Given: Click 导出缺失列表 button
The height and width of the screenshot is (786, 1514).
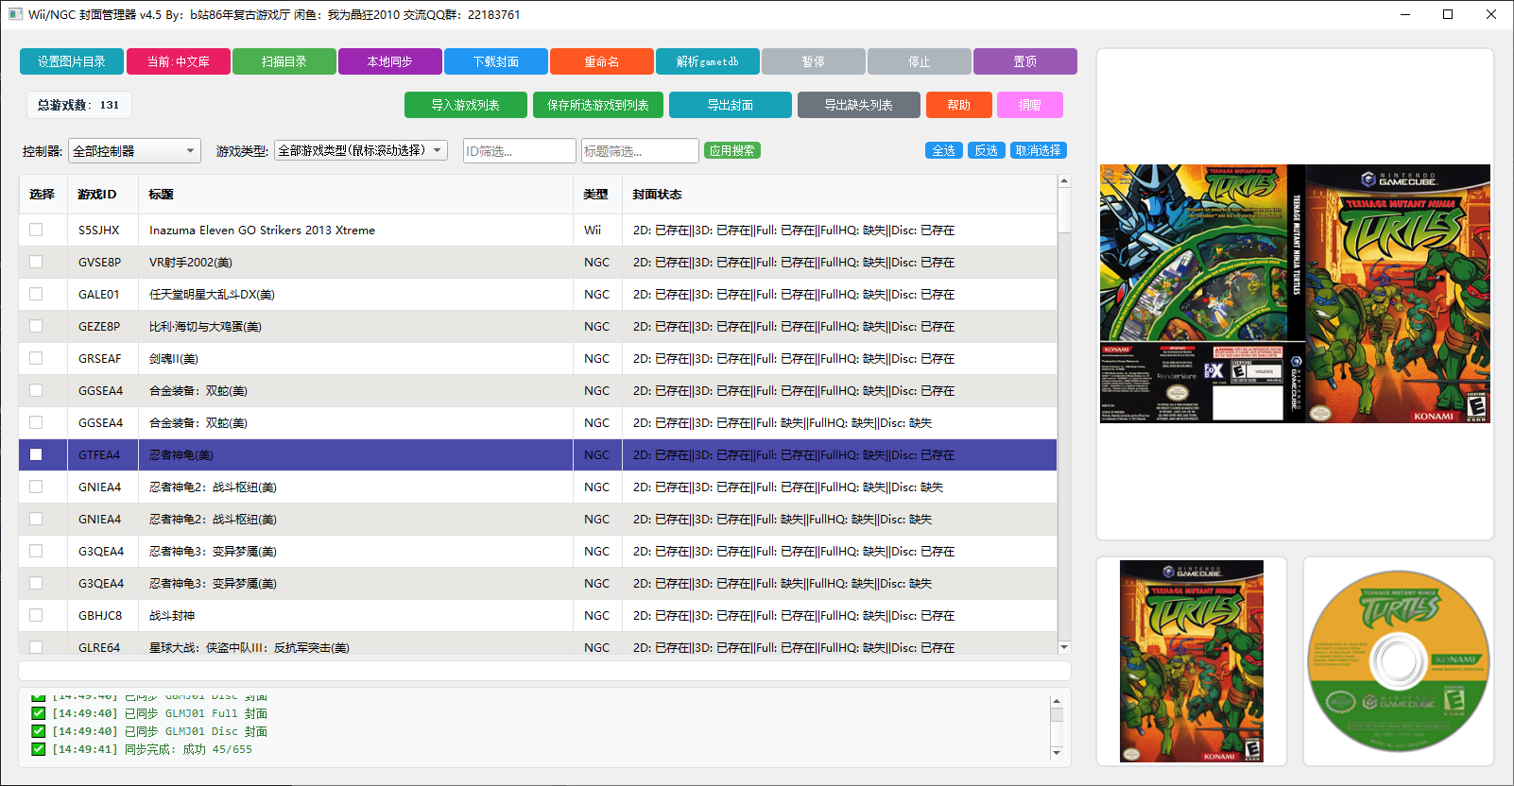Looking at the screenshot, I should point(859,105).
